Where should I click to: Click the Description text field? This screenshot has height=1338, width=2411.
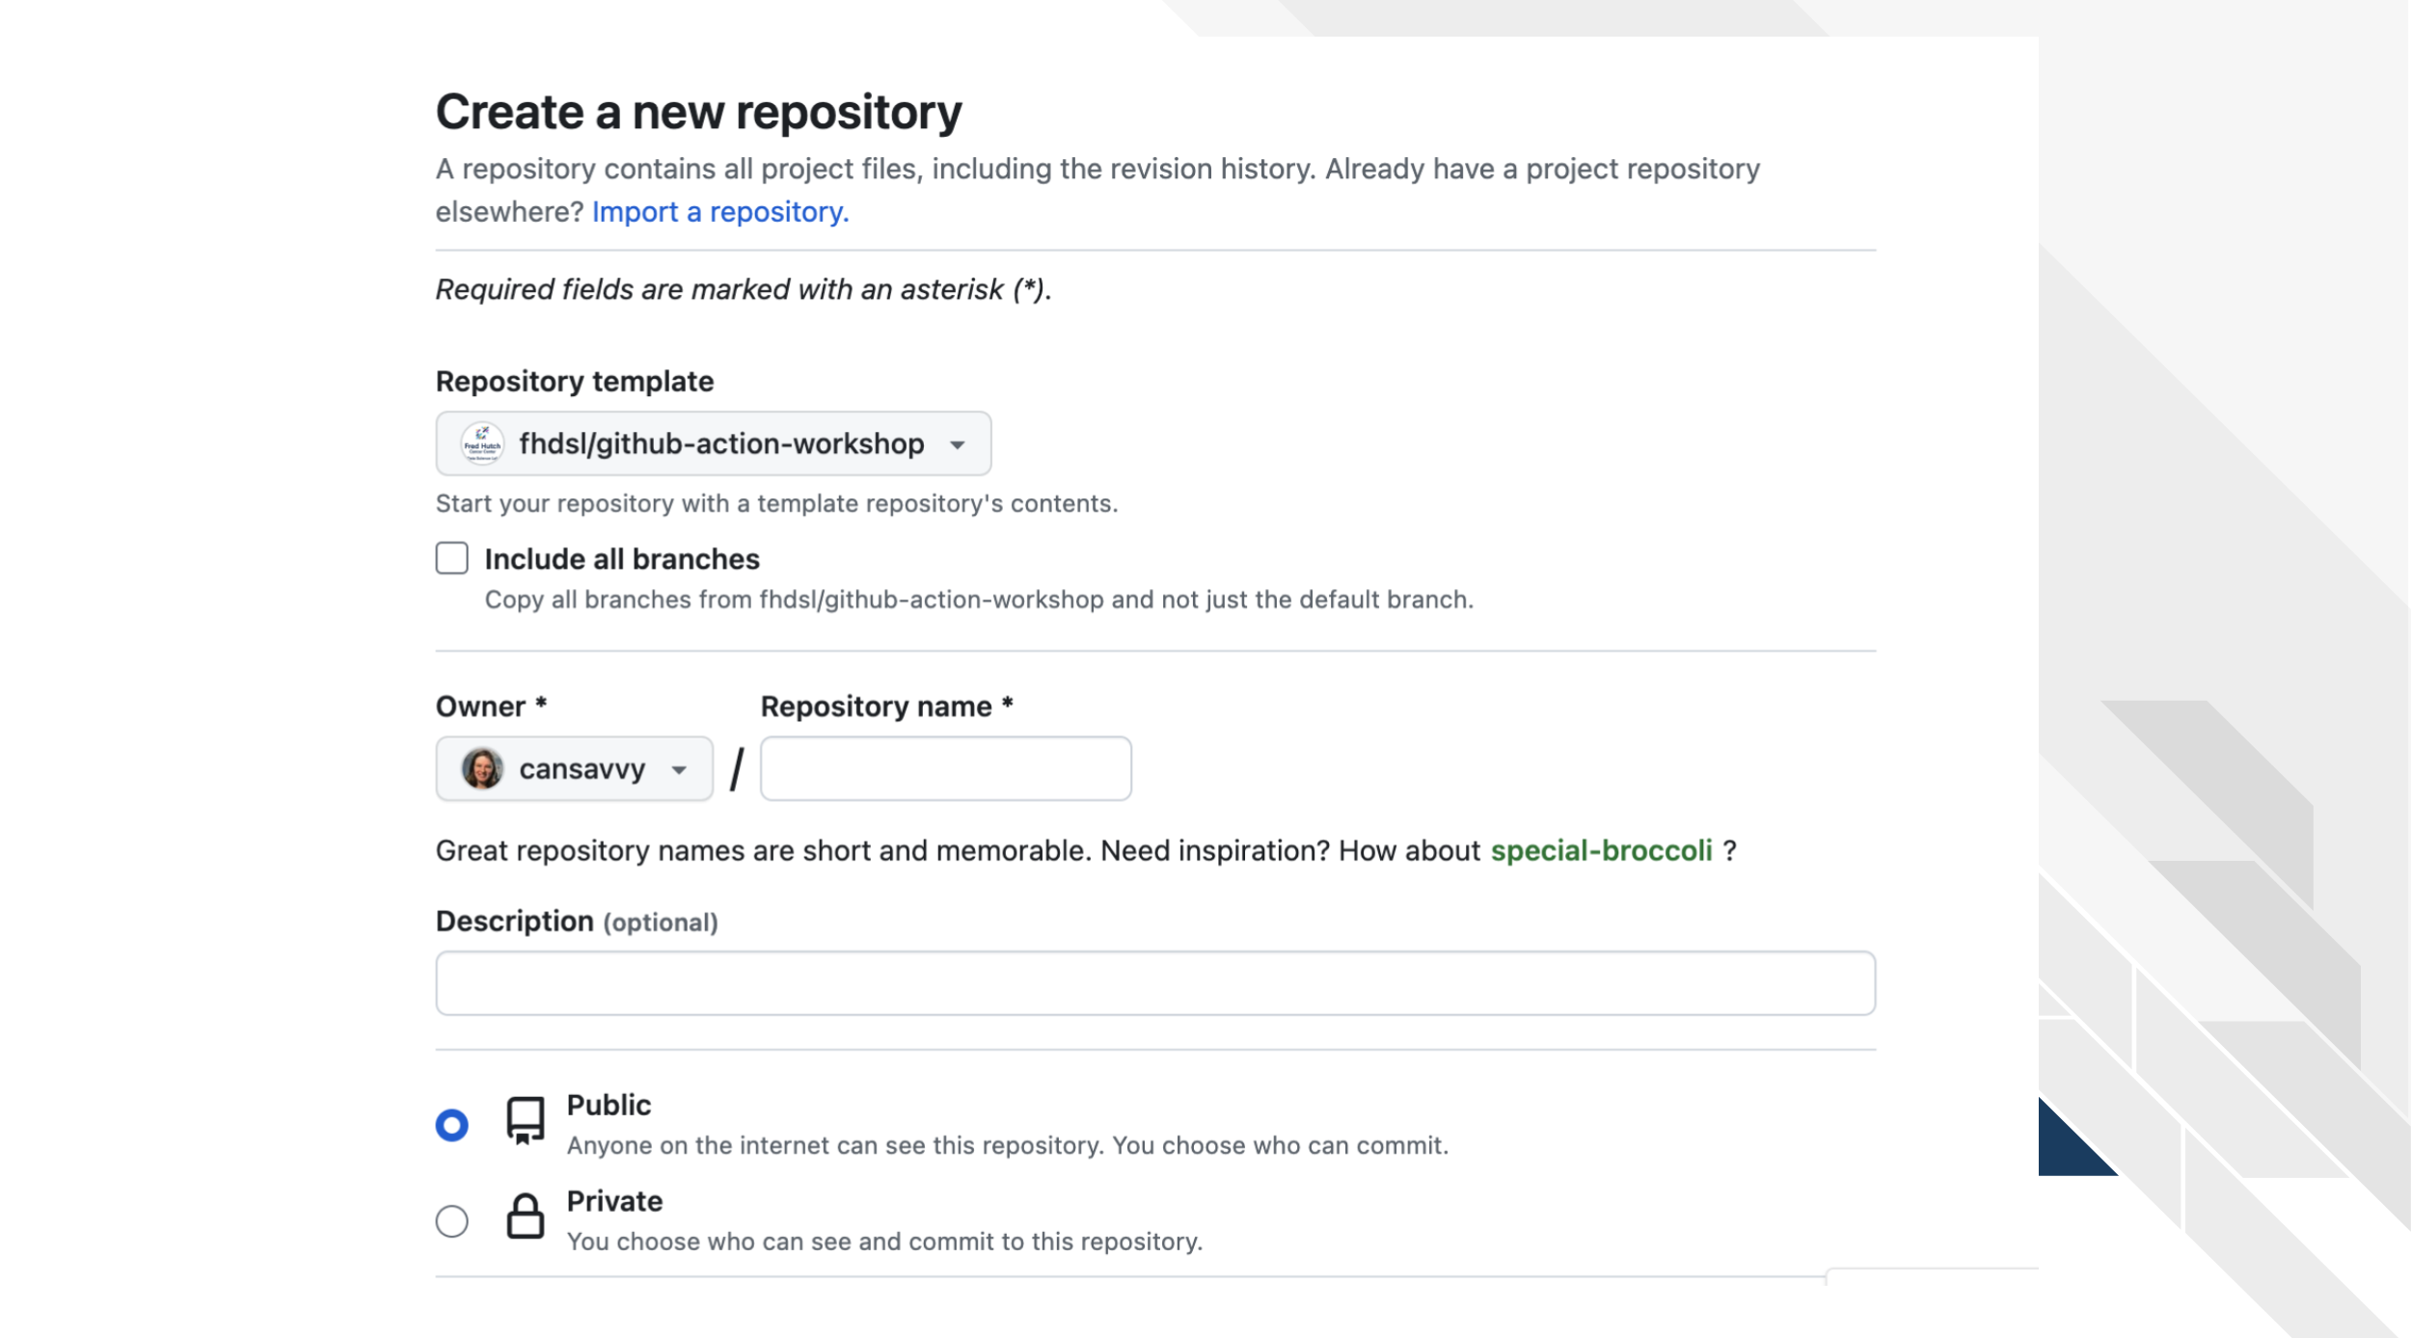(1155, 983)
